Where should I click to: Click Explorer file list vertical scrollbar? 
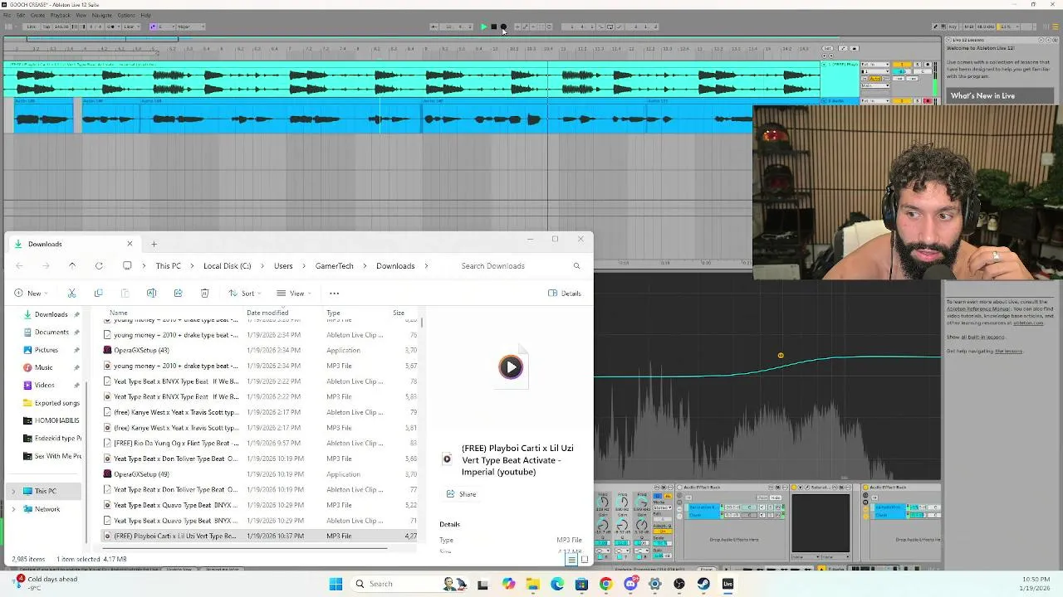[423, 323]
